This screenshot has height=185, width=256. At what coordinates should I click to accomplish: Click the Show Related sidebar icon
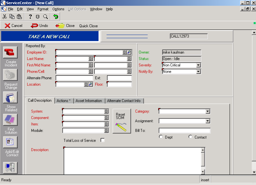click(10, 97)
